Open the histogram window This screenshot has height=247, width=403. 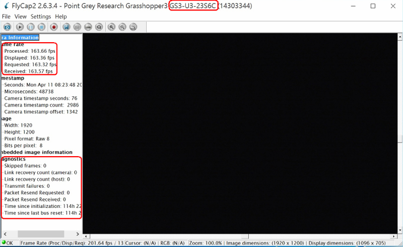pos(88,27)
